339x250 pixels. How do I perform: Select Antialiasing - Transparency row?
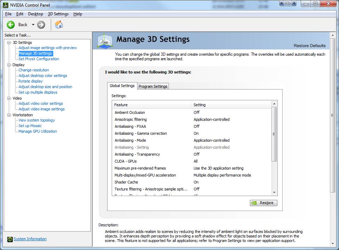pos(192,154)
